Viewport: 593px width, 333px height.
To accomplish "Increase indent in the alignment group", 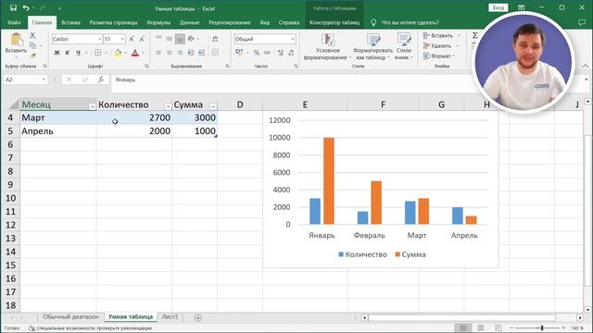I will 201,53.
